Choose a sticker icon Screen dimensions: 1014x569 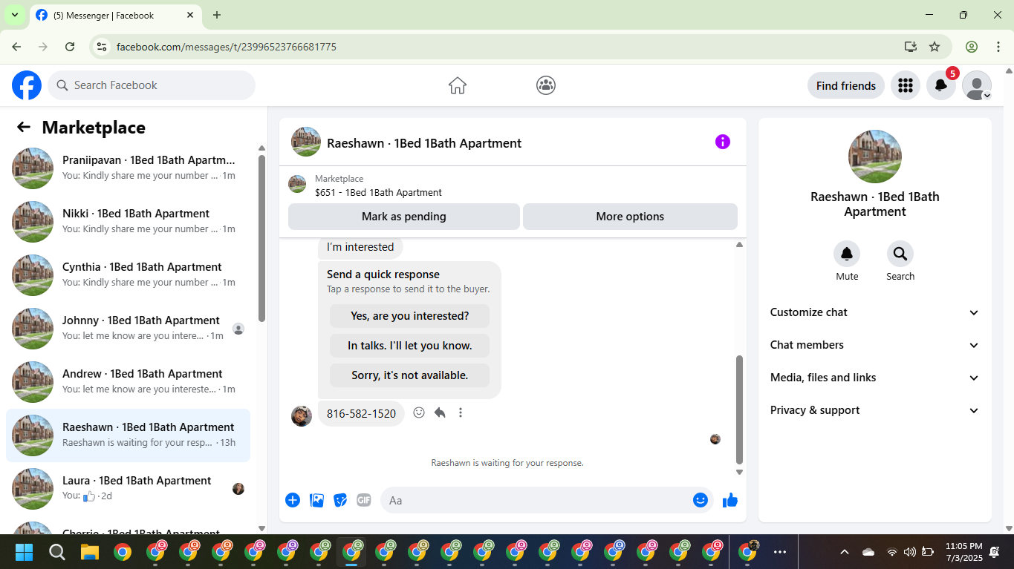pos(340,500)
